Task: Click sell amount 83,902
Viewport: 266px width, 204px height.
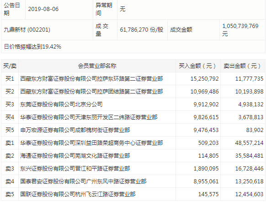Action: click(255, 130)
